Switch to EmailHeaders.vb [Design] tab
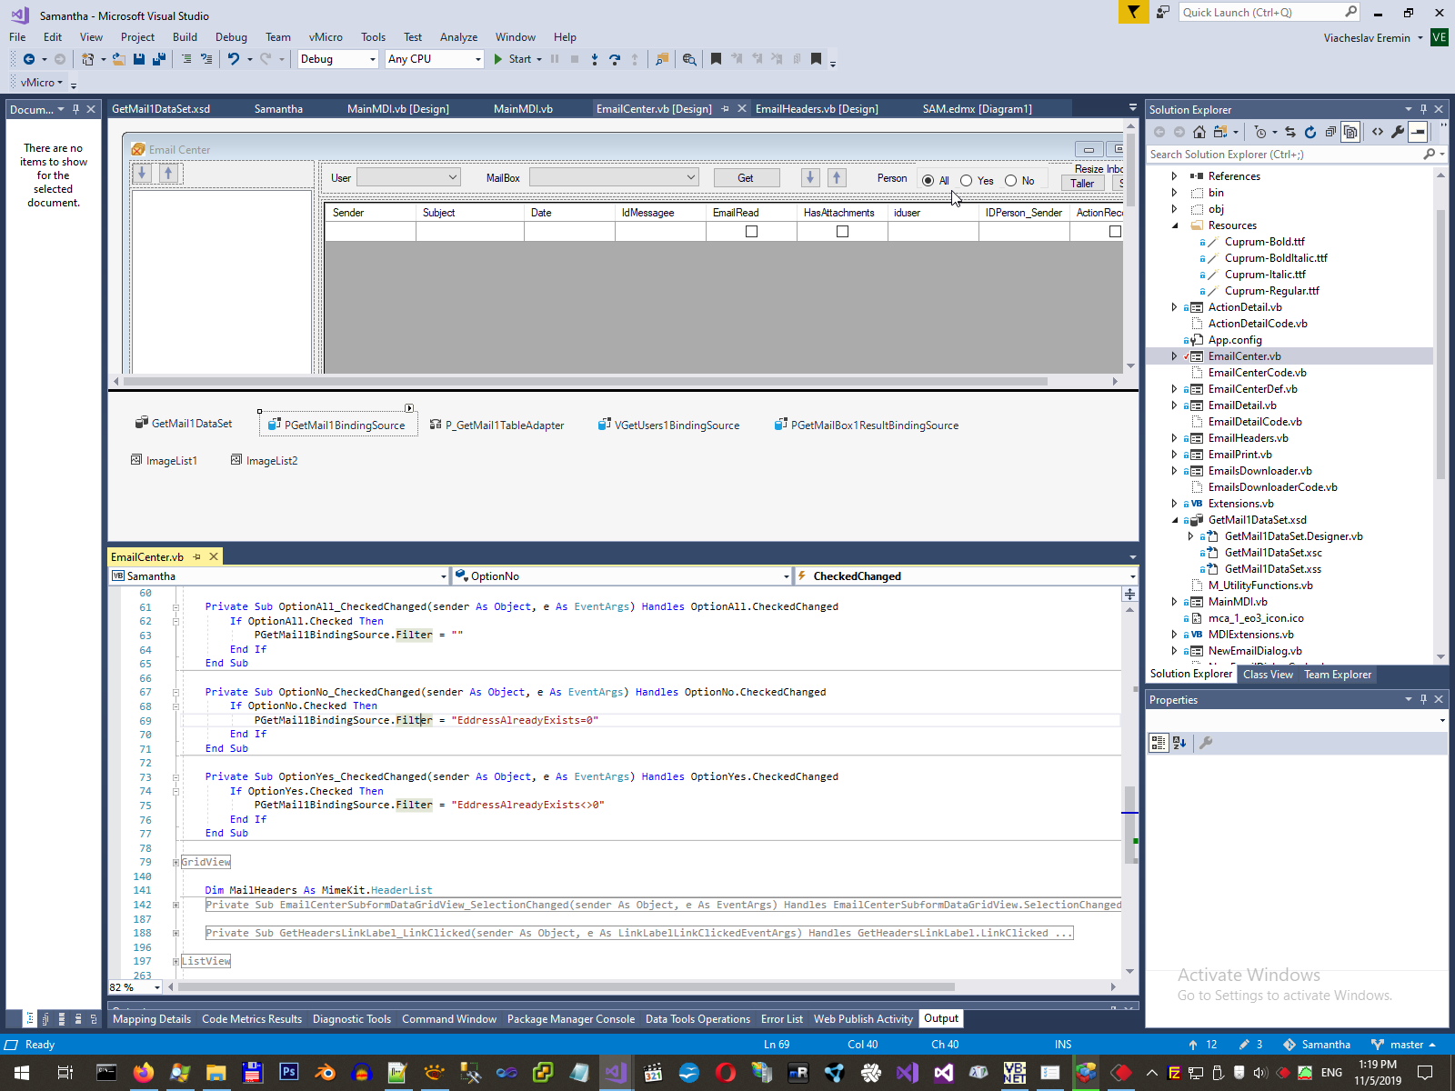Viewport: 1455px width, 1091px height. pos(817,109)
